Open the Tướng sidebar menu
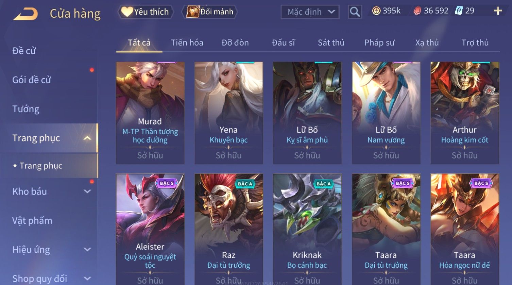The image size is (512, 285). (x=26, y=109)
